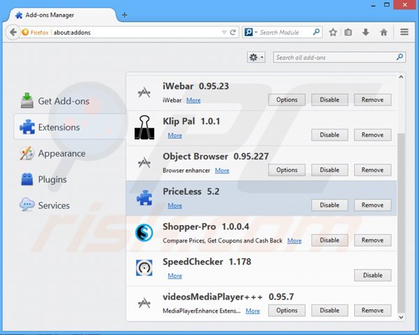Disable the PriceLess extension
The width and height of the screenshot is (419, 335).
[x=330, y=205]
